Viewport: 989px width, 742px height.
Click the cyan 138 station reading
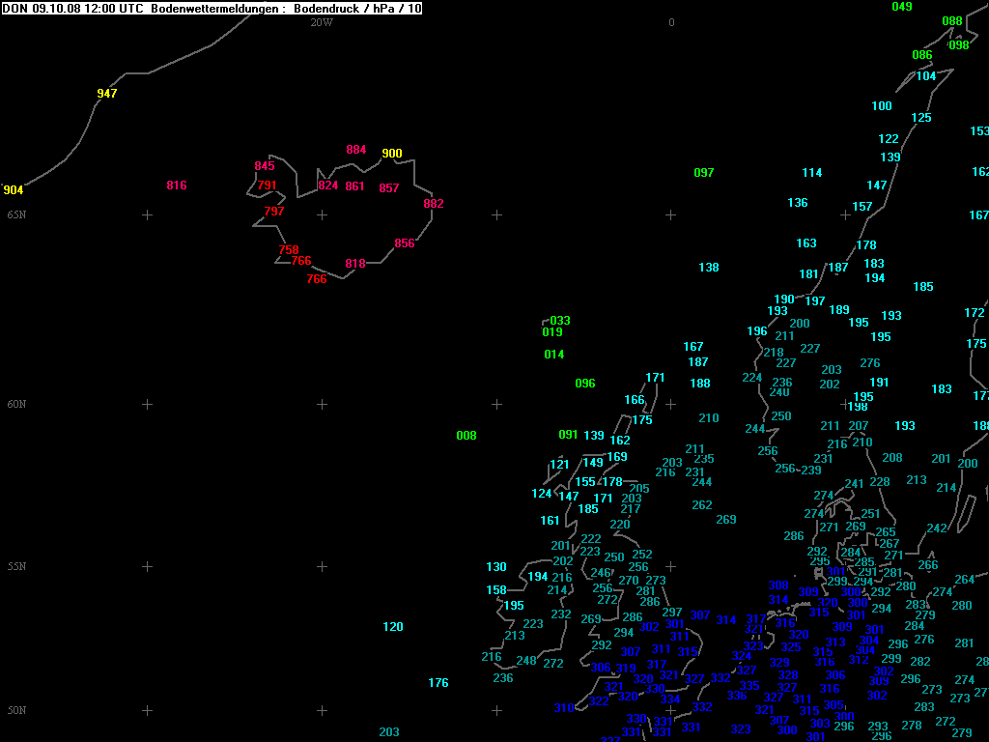709,268
